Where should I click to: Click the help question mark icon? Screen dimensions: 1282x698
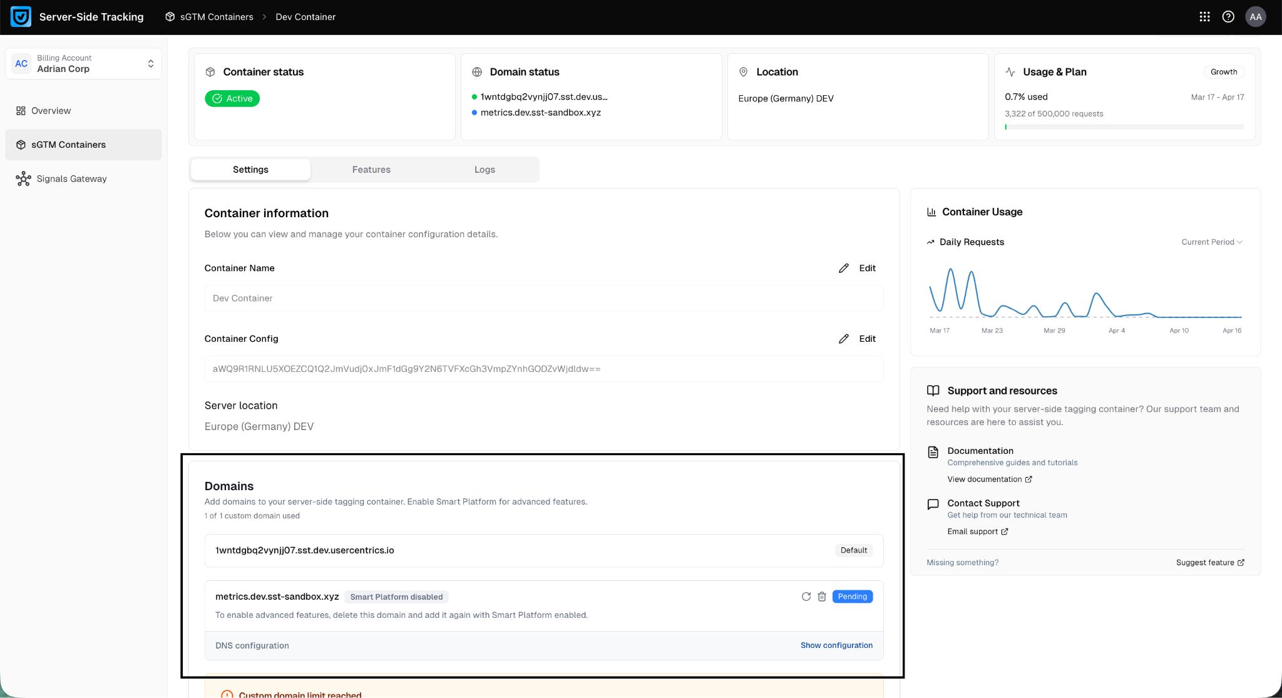click(x=1228, y=17)
